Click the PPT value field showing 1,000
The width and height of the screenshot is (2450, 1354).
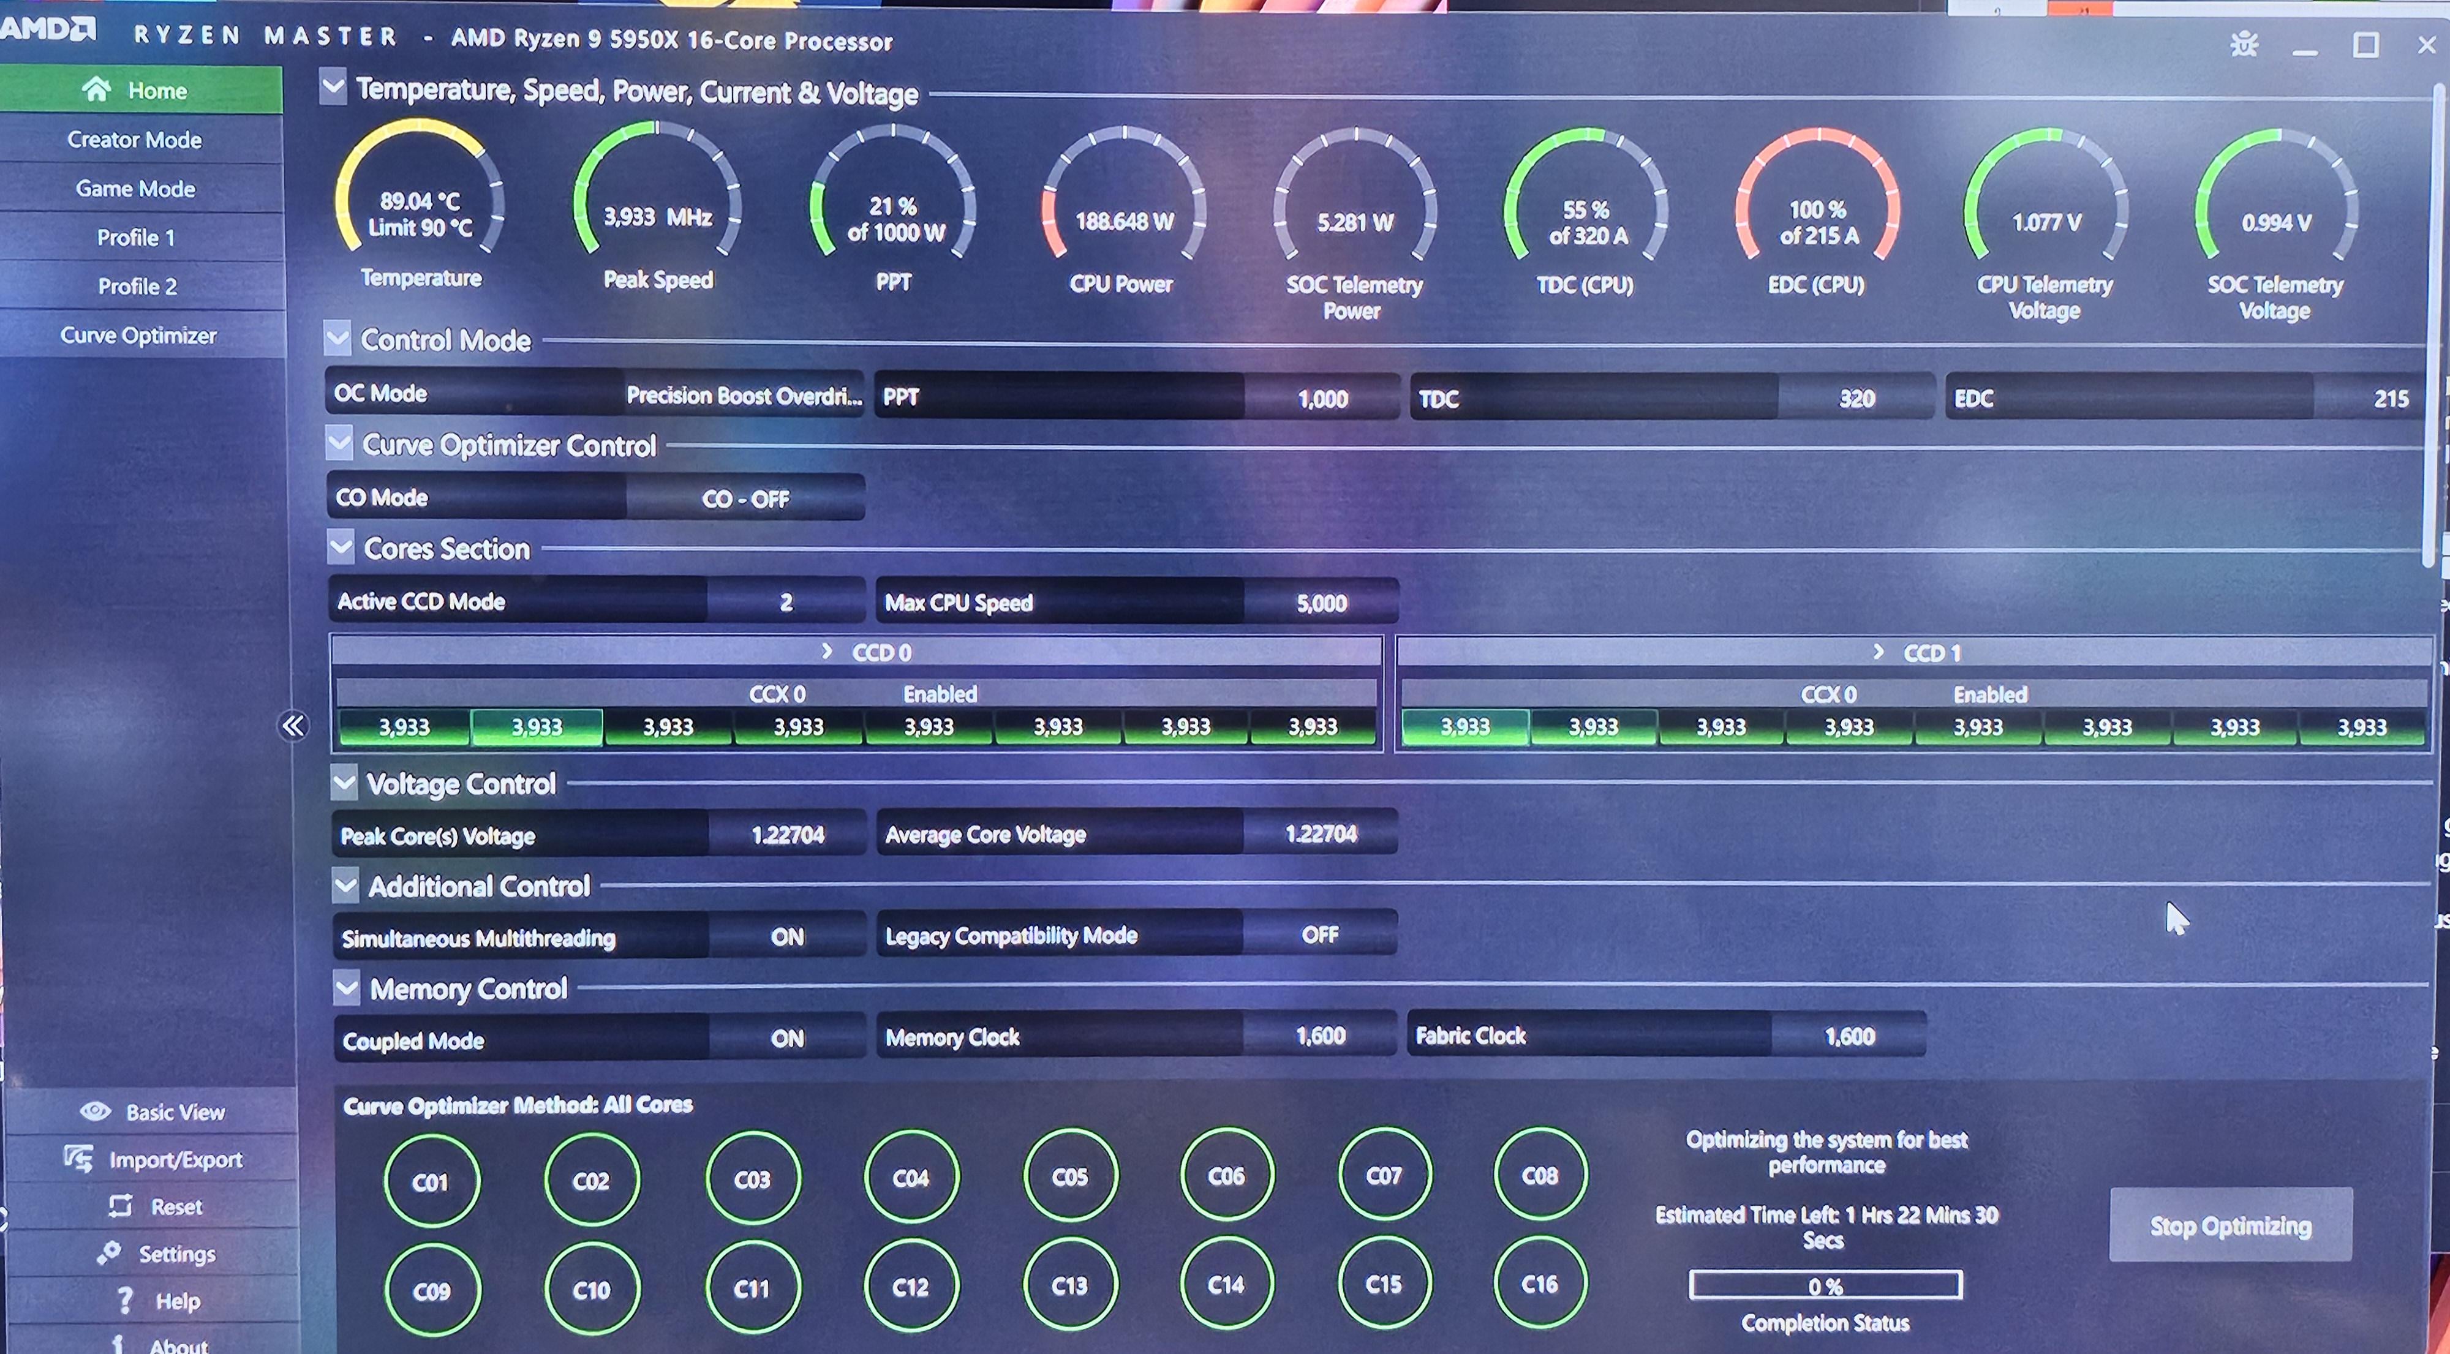tap(1322, 397)
